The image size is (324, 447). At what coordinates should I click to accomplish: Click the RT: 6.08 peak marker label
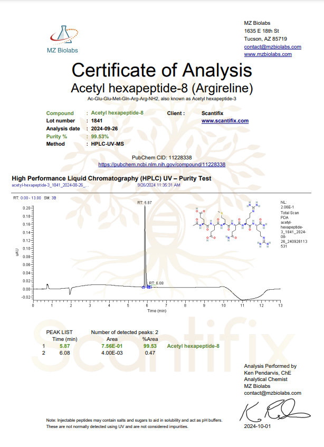point(157,283)
